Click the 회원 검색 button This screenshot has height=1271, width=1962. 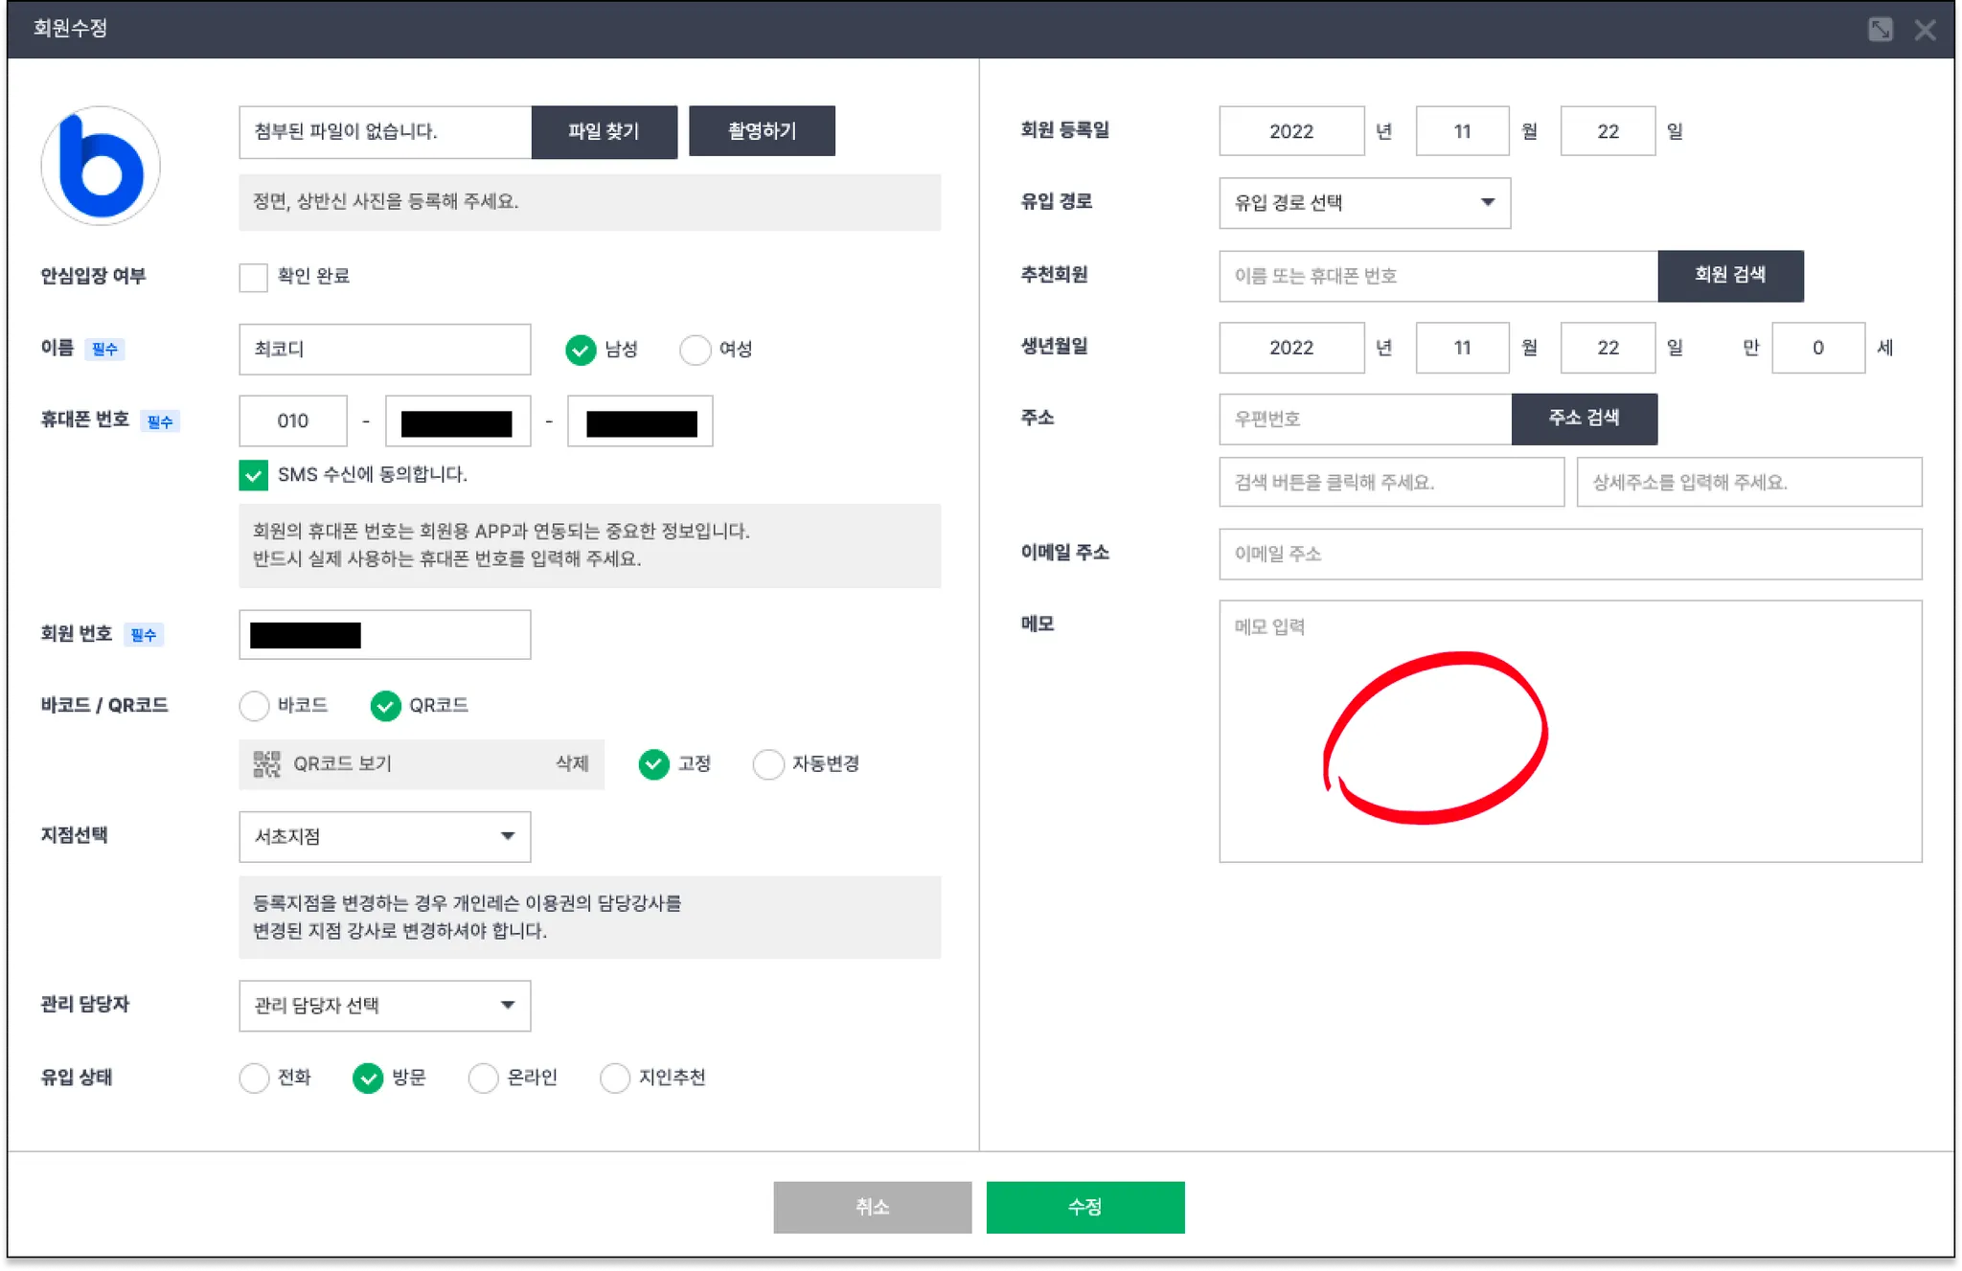point(1729,276)
